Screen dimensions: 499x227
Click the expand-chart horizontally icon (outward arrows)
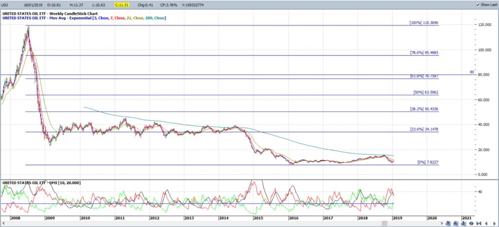click(x=471, y=223)
